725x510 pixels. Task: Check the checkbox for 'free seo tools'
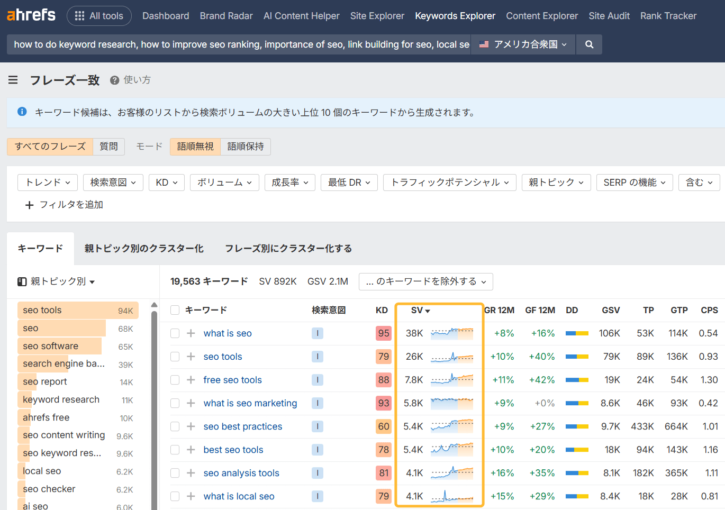click(x=175, y=379)
